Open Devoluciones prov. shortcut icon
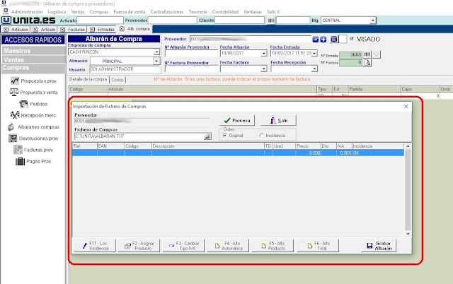Image resolution: width=453 pixels, height=284 pixels. tap(13, 138)
